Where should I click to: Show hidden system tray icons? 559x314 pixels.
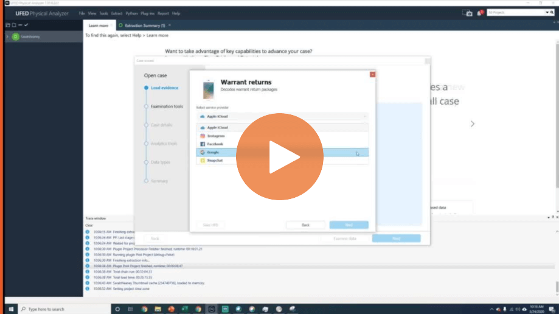[x=491, y=309]
